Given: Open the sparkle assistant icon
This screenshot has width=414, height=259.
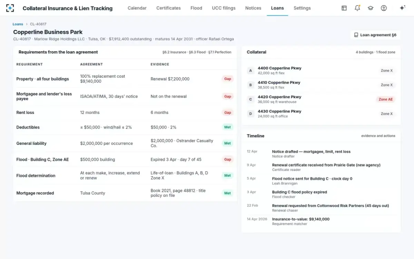Looking at the screenshot, I should click(402, 8).
